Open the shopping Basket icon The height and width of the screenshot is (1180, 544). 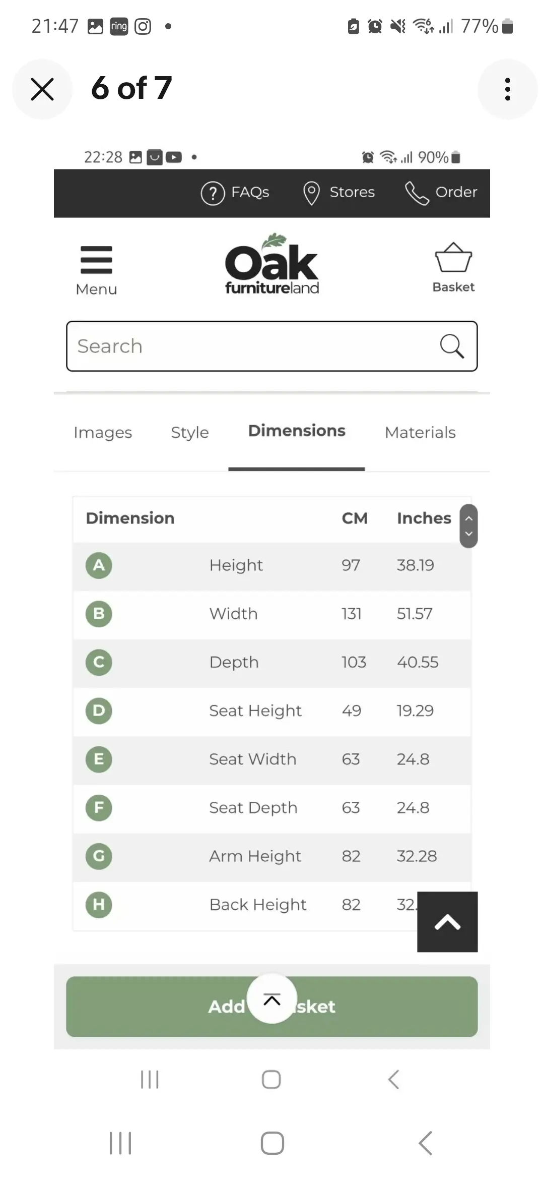point(453,258)
